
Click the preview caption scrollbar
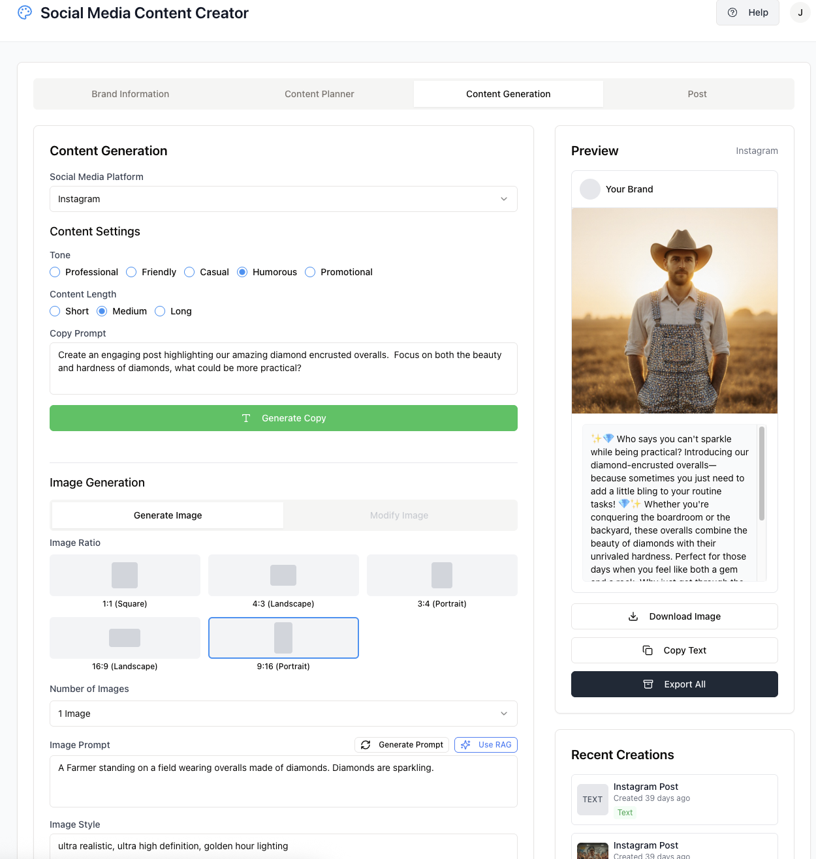click(x=761, y=474)
